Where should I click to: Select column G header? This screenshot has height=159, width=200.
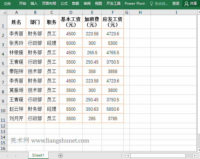click(x=127, y=12)
